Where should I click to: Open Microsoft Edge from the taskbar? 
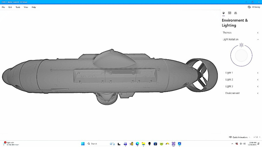[137, 144]
